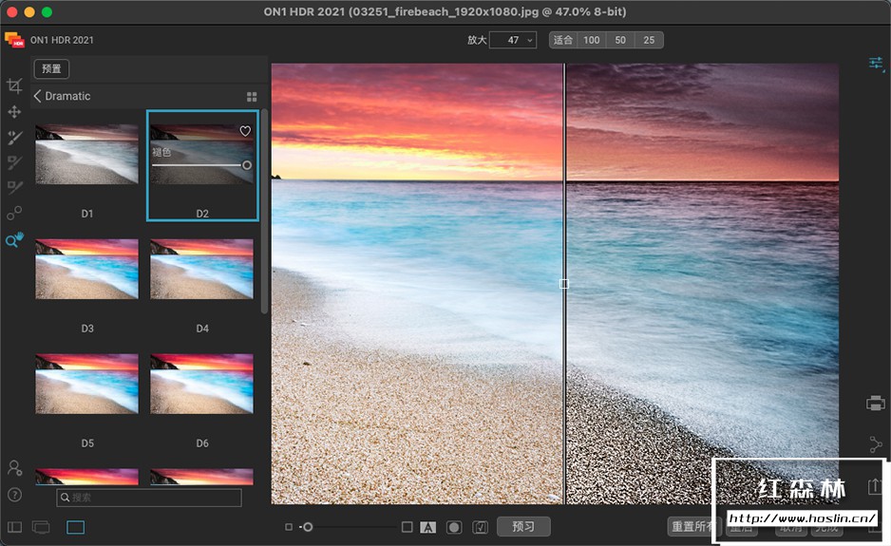The image size is (891, 546).
Task: Select the Retouch/Clone tool with circles icon
Action: (14, 213)
